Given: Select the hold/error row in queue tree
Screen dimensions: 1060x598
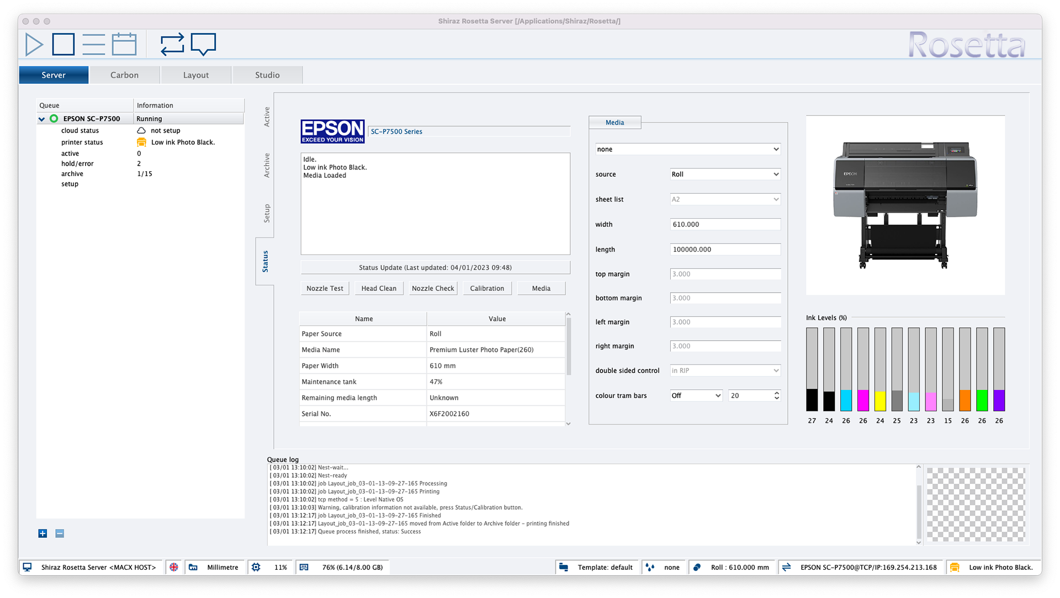Looking at the screenshot, I should (140, 164).
